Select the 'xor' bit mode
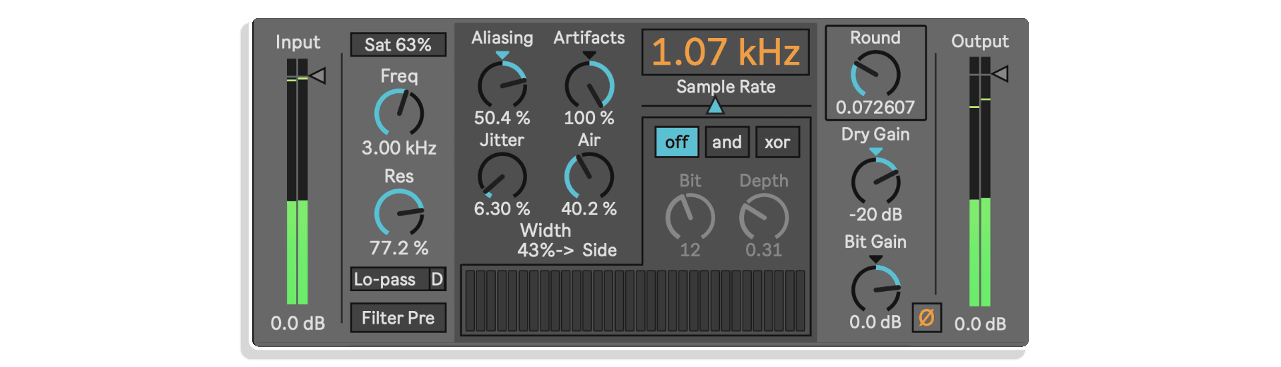This screenshot has width=1281, height=367. click(x=777, y=142)
